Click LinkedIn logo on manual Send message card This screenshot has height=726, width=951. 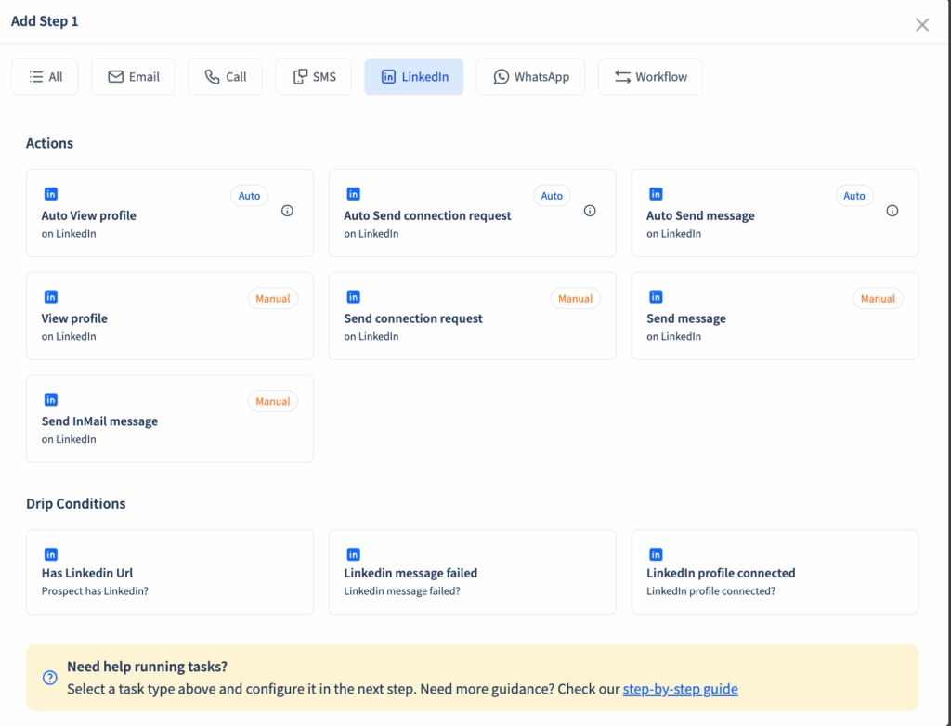[x=656, y=296]
